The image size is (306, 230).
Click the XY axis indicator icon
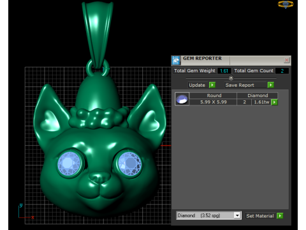pyautogui.click(x=26, y=211)
